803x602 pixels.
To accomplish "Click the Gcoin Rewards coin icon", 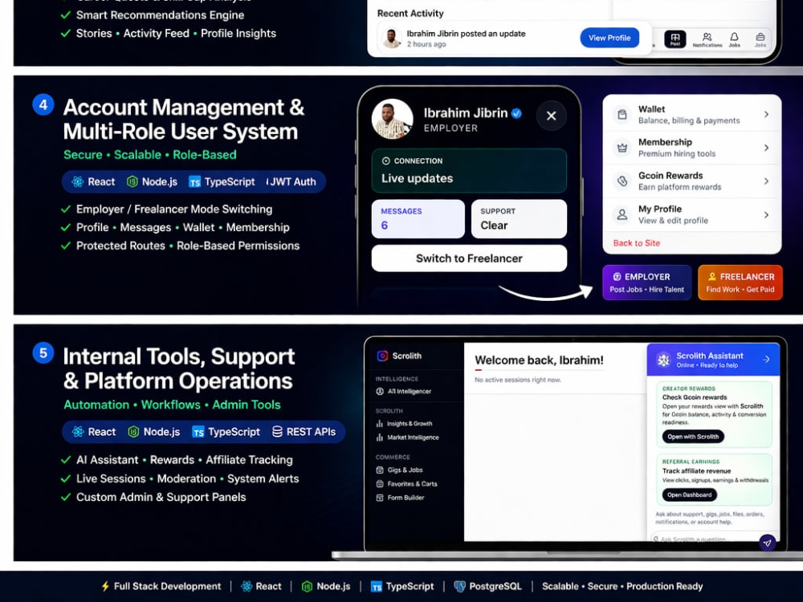I will click(x=622, y=181).
